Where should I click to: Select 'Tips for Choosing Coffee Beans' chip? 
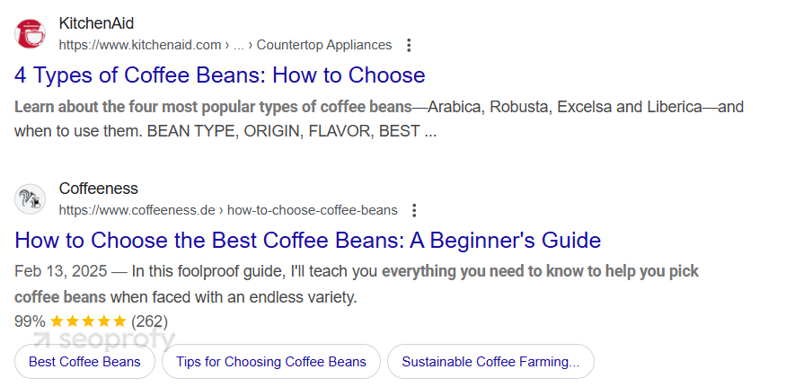pos(271,362)
